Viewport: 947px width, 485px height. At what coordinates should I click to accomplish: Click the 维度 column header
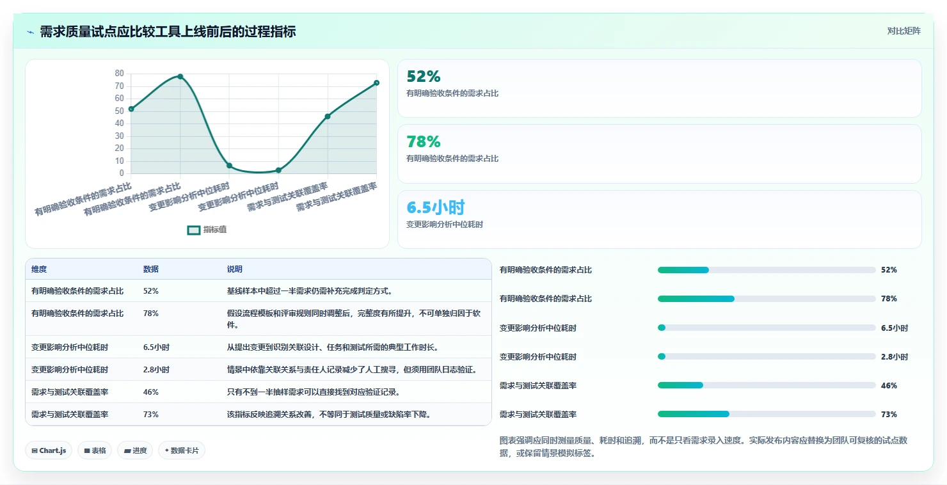[39, 269]
